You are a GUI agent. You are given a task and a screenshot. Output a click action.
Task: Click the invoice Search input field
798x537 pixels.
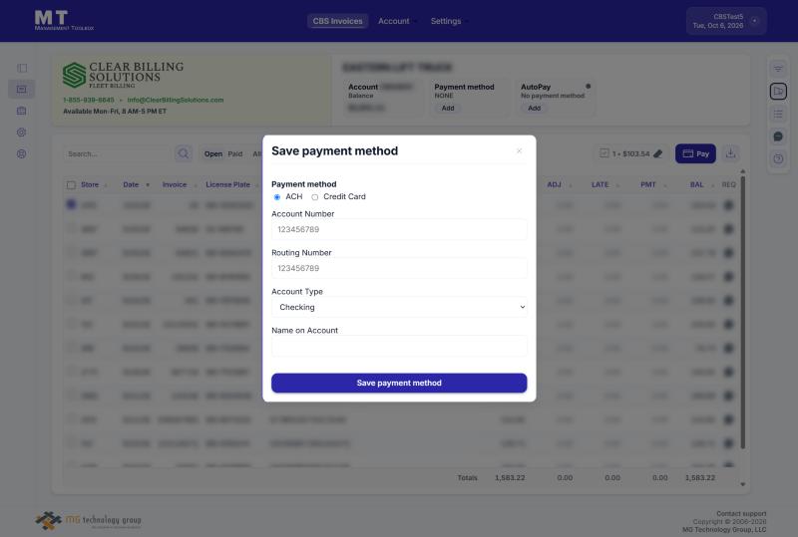coord(118,153)
